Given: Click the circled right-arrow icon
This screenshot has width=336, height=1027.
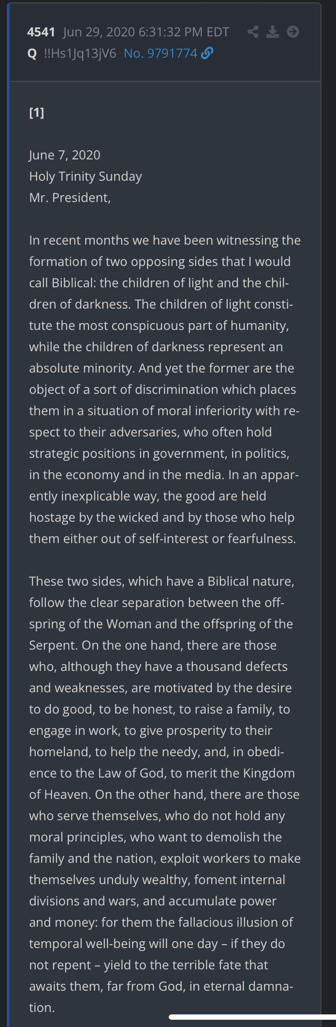Looking at the screenshot, I should point(293,32).
